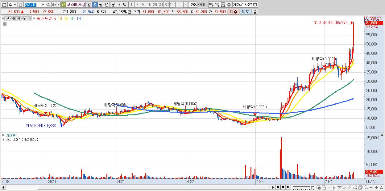Select the 1 interval button
Image resolution: width=385 pixels, height=191 pixels.
click(x=131, y=5)
